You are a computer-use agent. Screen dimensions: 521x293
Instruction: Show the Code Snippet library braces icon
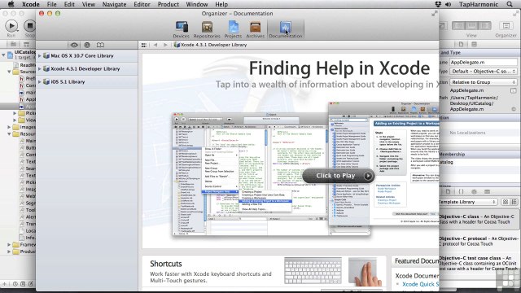(x=461, y=192)
